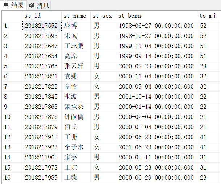
Task: Click birth date 1999-11-04 00:00:00.000
Action: pyautogui.click(x=157, y=46)
